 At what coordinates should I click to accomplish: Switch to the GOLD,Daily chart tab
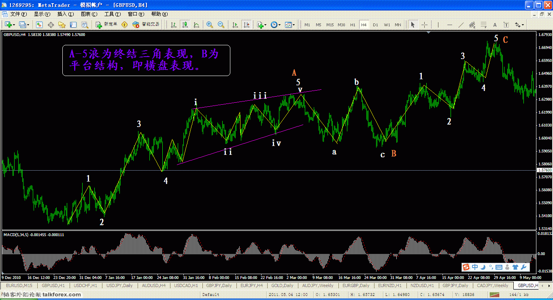[x=282, y=286]
